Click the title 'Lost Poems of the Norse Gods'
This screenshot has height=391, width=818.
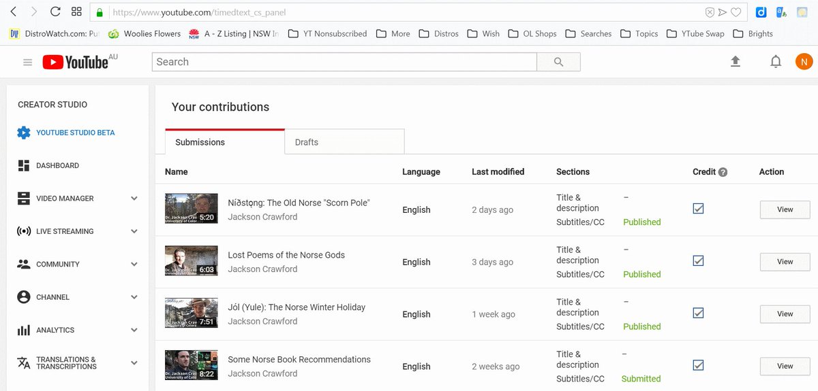pyautogui.click(x=286, y=255)
